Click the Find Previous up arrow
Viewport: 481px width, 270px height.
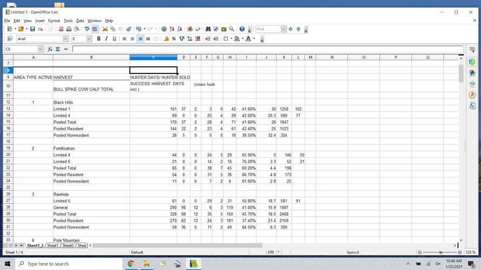pyautogui.click(x=299, y=29)
